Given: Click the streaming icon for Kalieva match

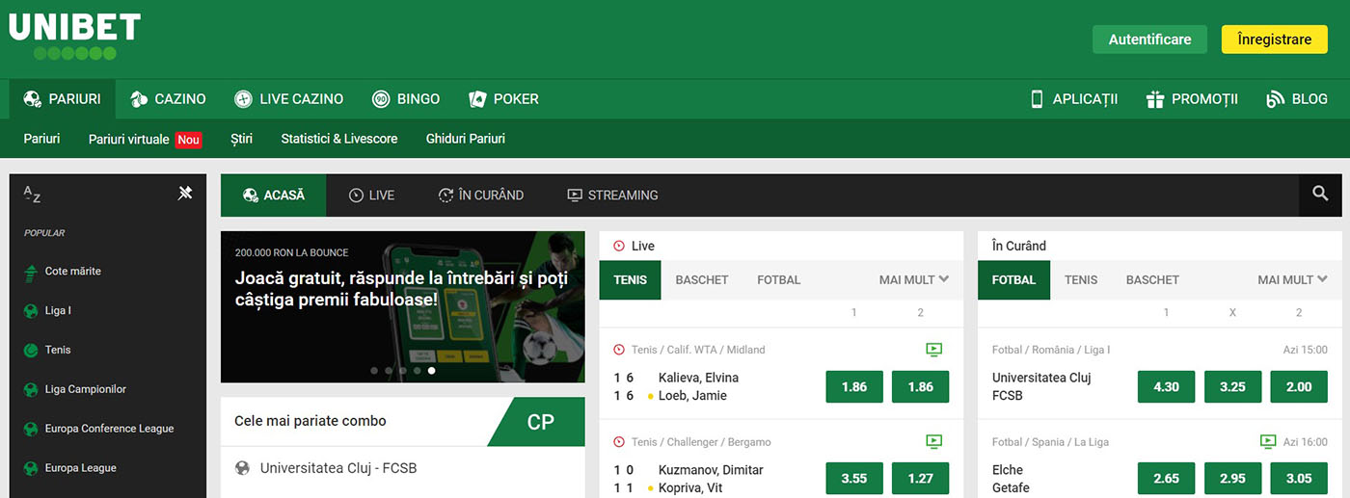Looking at the screenshot, I should (x=933, y=350).
